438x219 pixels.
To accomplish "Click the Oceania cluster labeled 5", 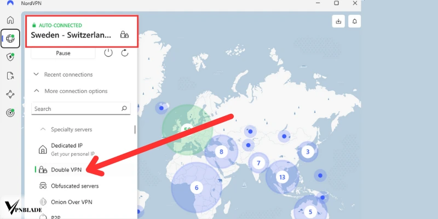I will point(310,211).
